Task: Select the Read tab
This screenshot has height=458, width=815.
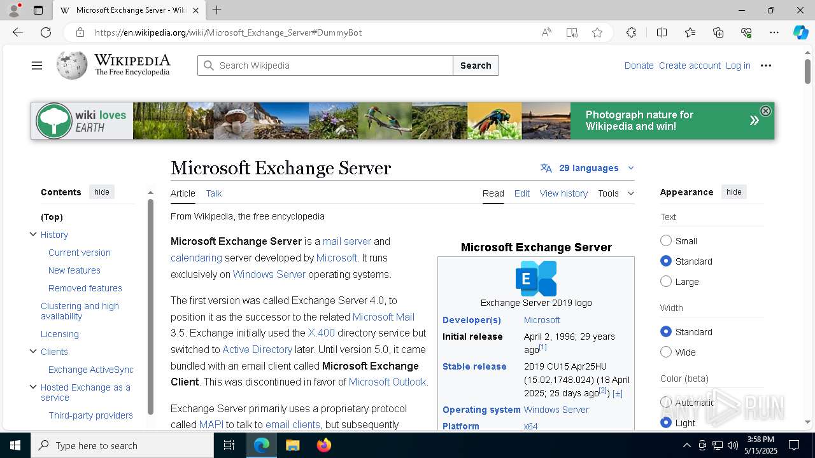Action: [493, 193]
